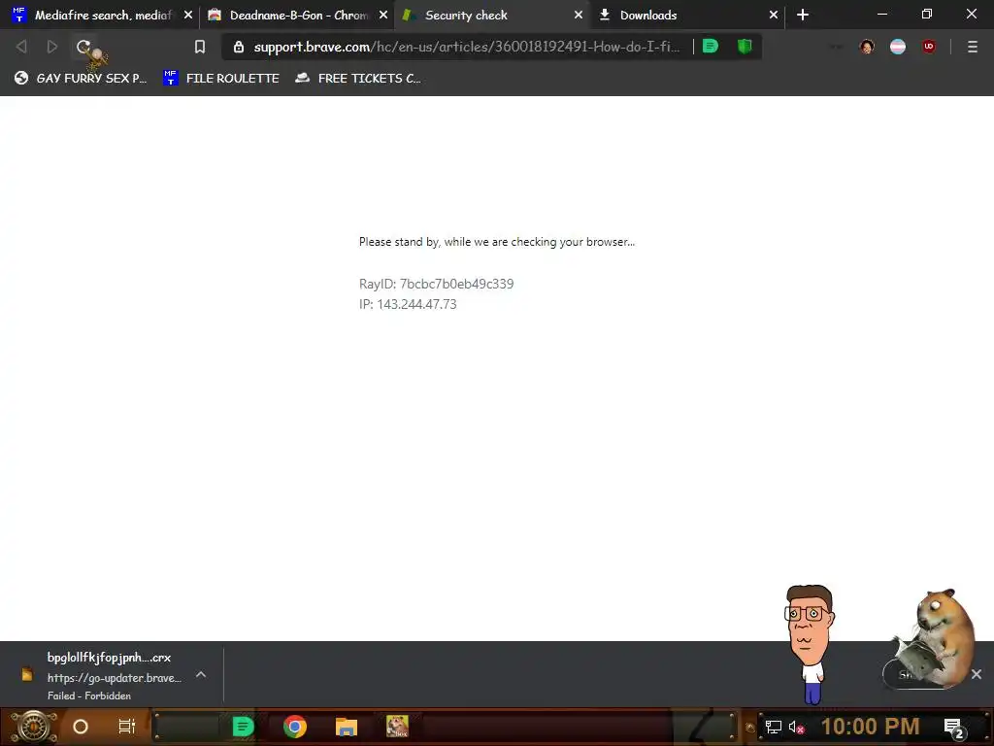The image size is (994, 746).
Task: Open File Explorer from taskbar
Action: (x=347, y=727)
